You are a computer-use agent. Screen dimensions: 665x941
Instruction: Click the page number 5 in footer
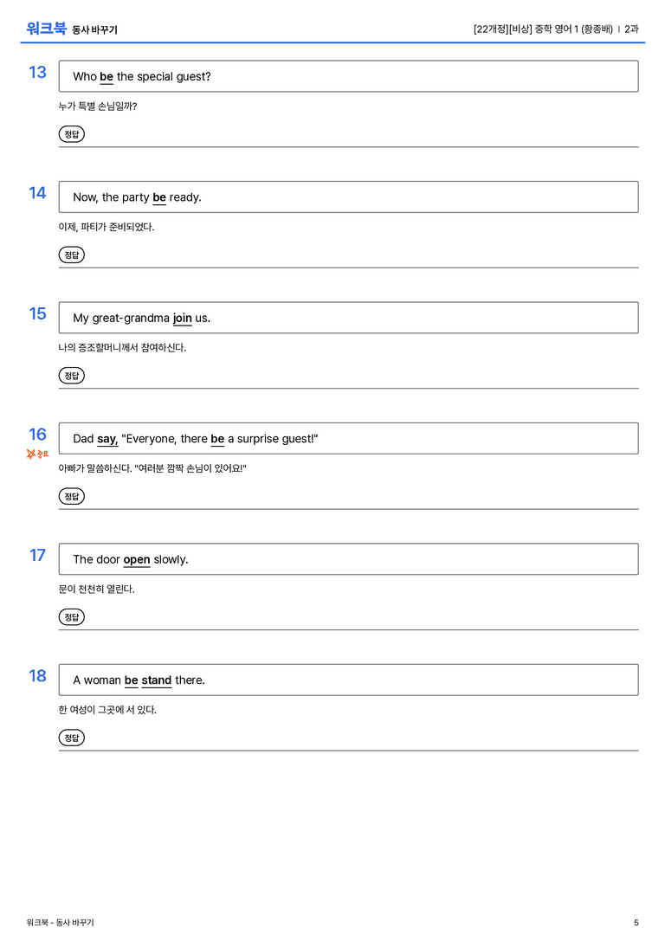coord(636,923)
